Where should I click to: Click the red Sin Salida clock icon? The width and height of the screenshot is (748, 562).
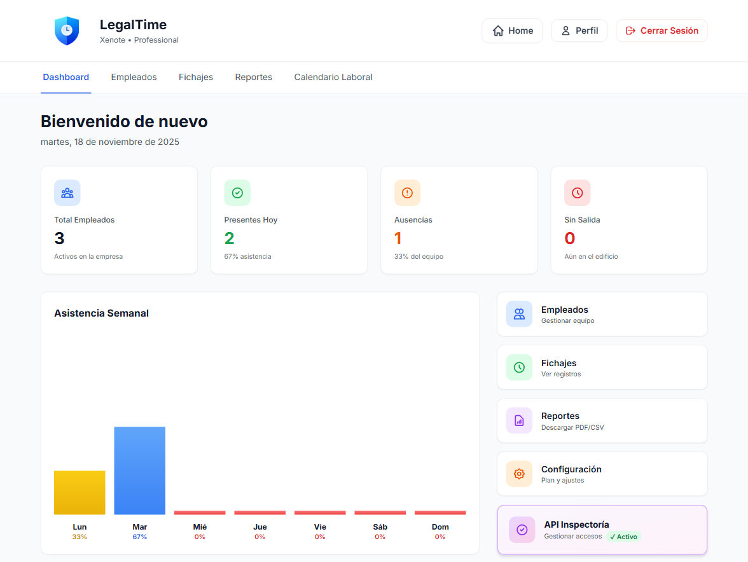pyautogui.click(x=577, y=193)
